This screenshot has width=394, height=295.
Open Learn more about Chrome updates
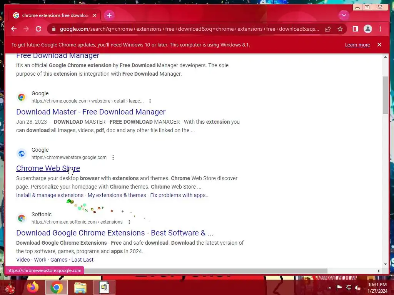pyautogui.click(x=357, y=45)
